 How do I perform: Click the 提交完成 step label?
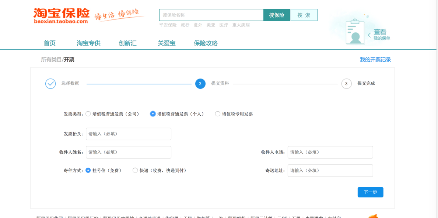366,83
